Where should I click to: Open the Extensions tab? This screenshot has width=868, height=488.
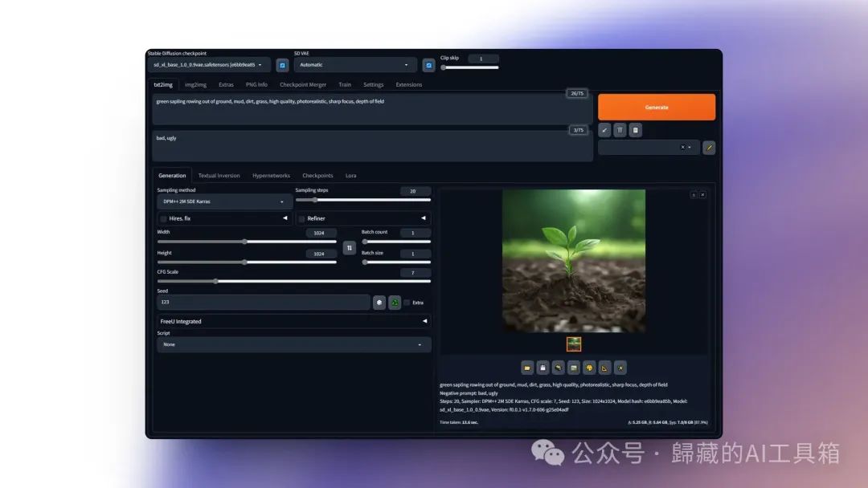pyautogui.click(x=409, y=85)
